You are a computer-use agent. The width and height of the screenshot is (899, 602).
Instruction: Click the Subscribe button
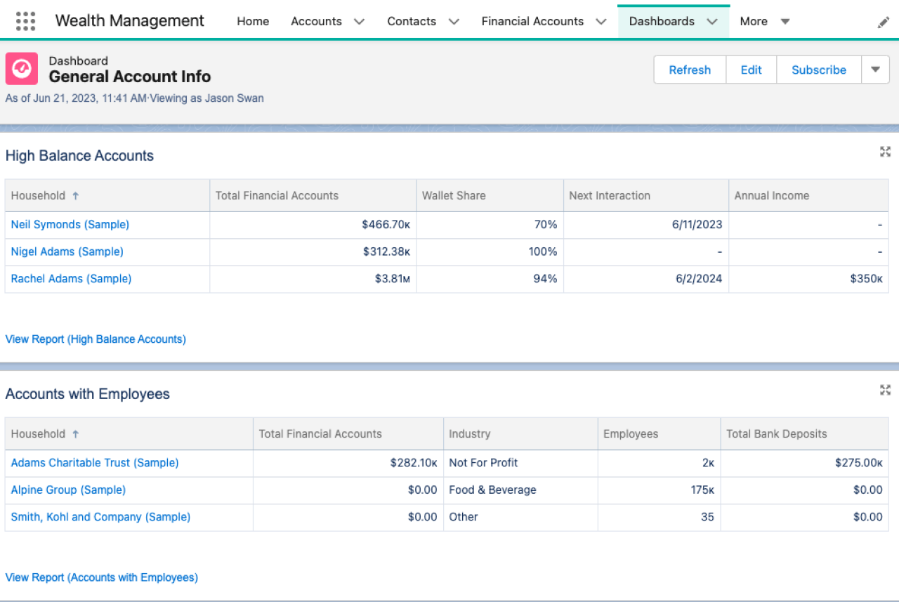pyautogui.click(x=819, y=70)
